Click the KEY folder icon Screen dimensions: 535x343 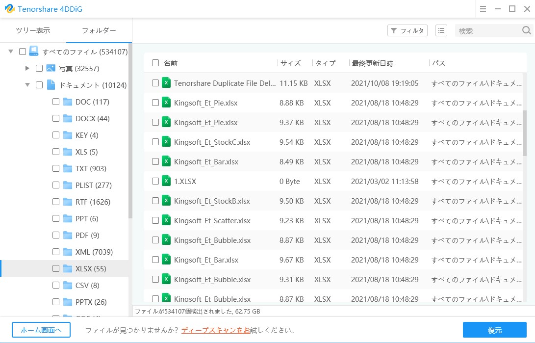point(68,135)
